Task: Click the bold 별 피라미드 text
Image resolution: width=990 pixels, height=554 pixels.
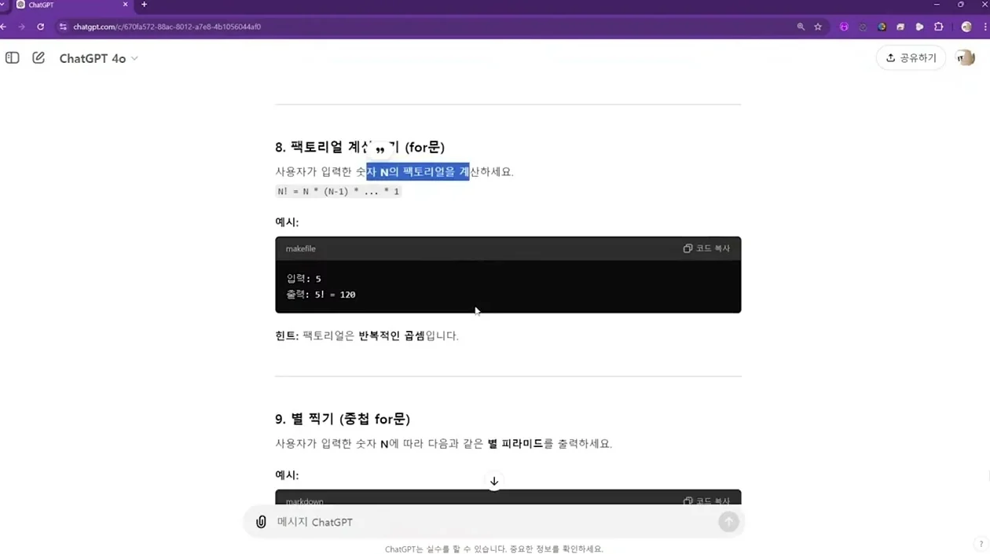Action: (515, 443)
